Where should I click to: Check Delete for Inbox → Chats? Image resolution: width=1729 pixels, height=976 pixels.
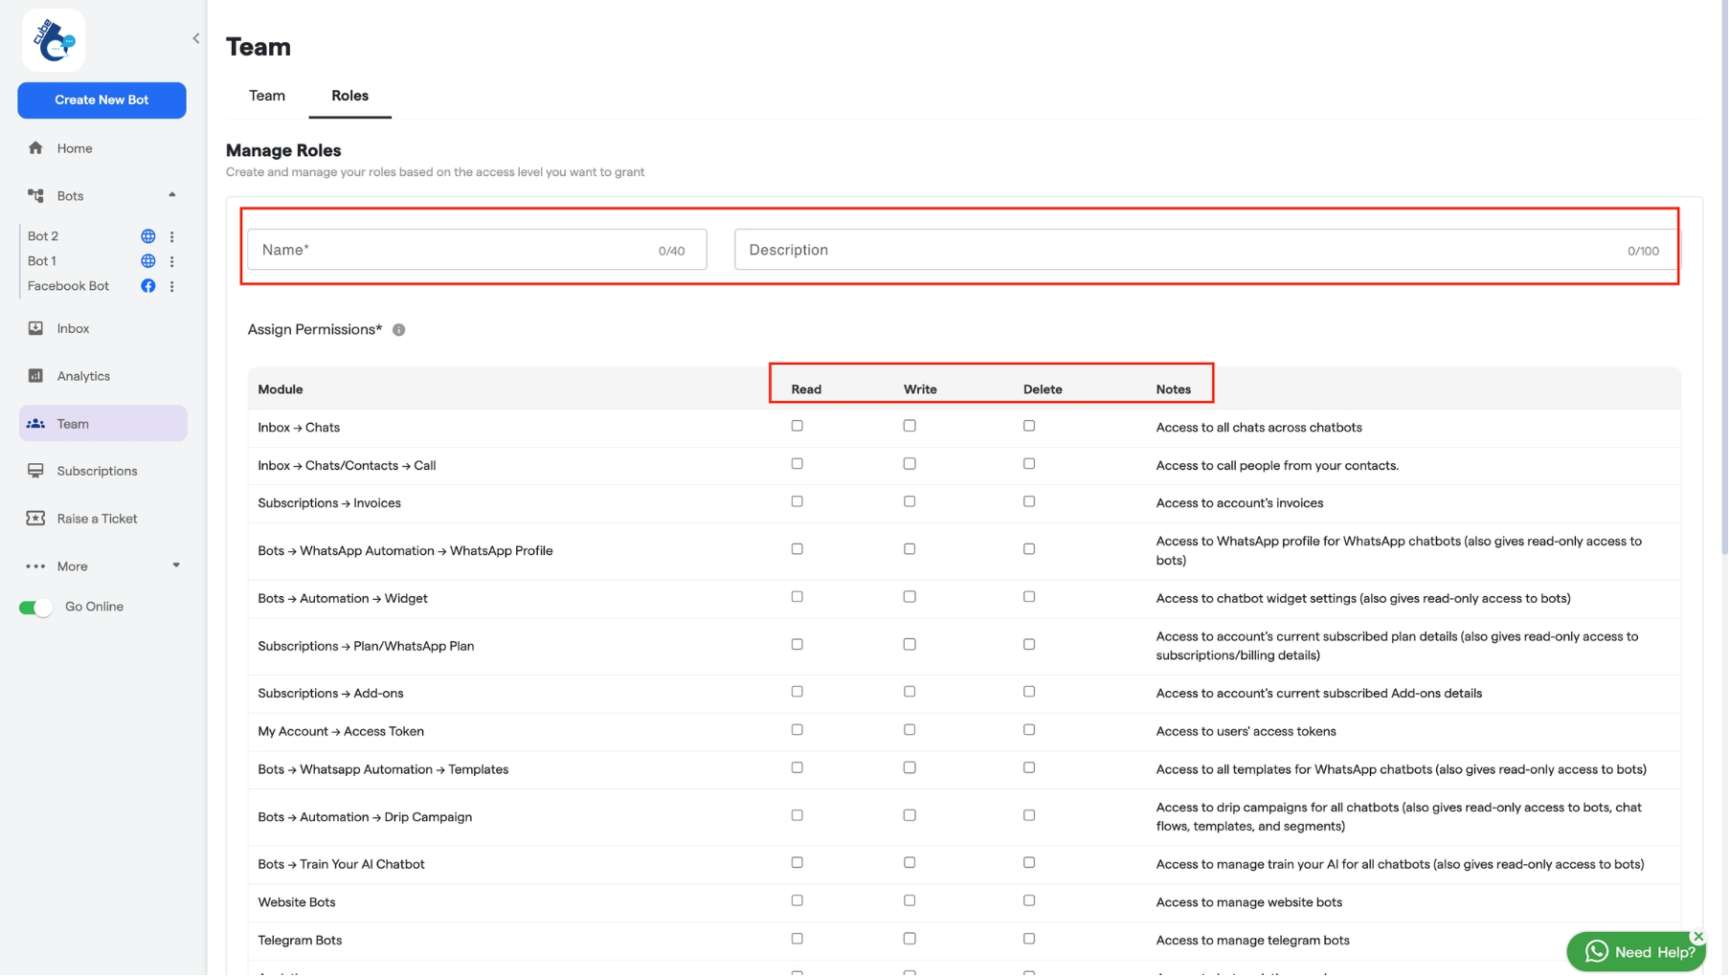pyautogui.click(x=1029, y=426)
